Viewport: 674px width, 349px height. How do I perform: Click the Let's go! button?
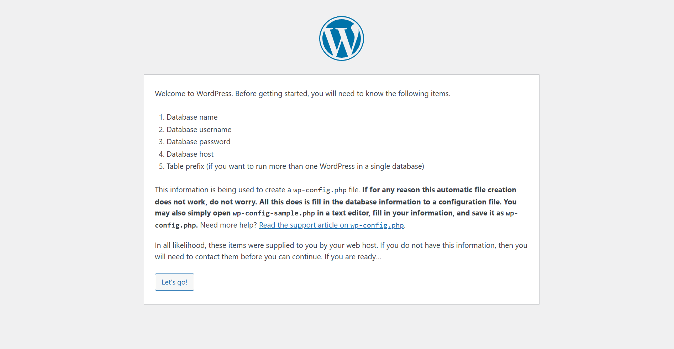click(x=174, y=282)
